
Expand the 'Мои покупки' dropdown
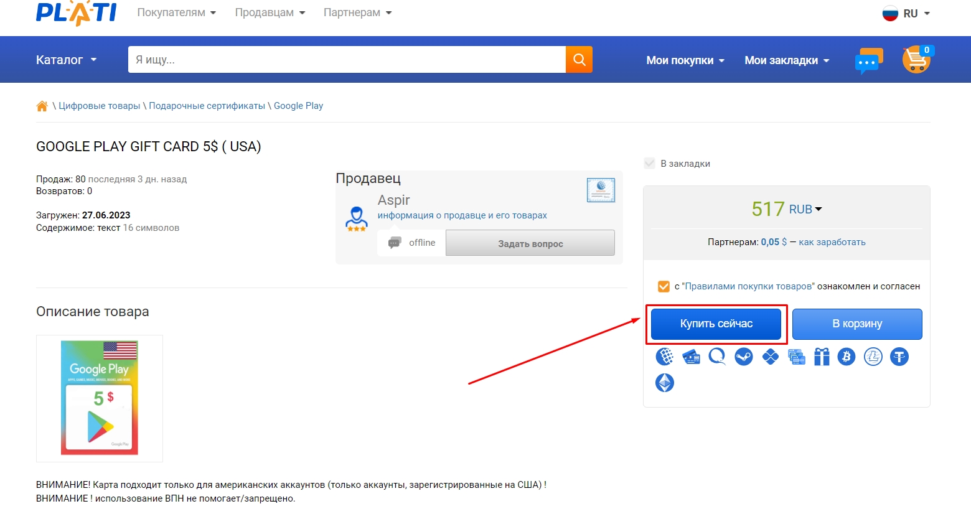pyautogui.click(x=685, y=60)
